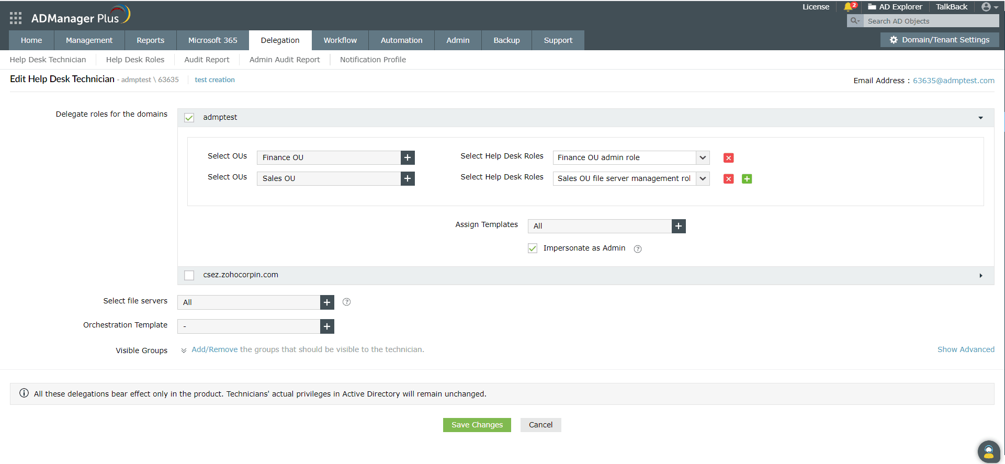Open the user account menu dropdown
This screenshot has height=464, width=1005.
pyautogui.click(x=989, y=7)
